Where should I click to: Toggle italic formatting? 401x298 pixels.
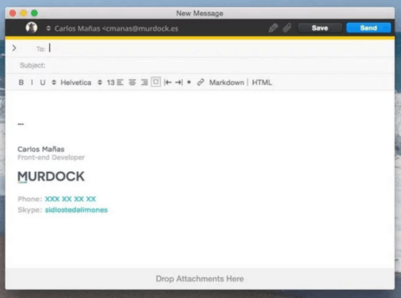point(32,82)
